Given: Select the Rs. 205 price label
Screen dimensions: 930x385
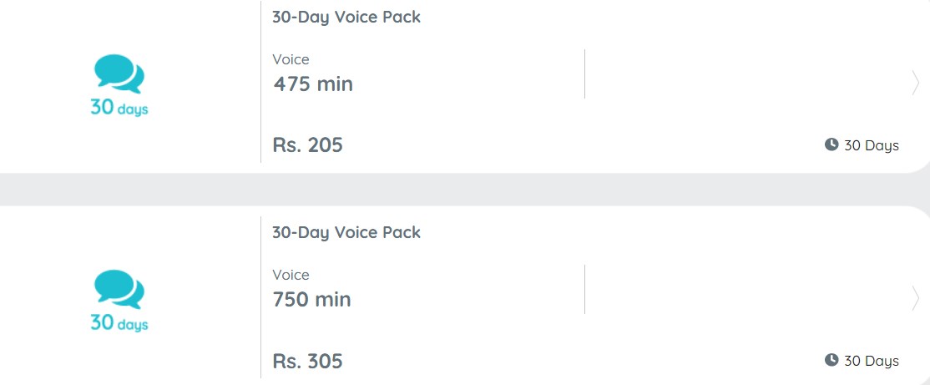Looking at the screenshot, I should click(x=308, y=145).
